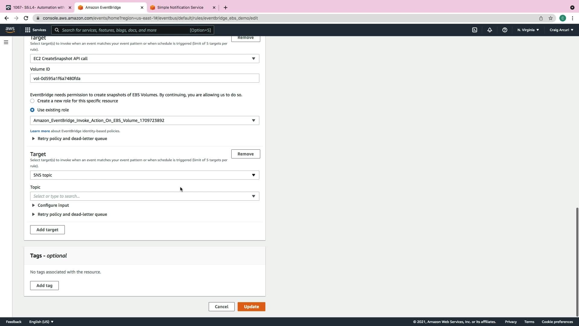Select Create a new role radio
Image resolution: width=579 pixels, height=326 pixels.
[32, 101]
